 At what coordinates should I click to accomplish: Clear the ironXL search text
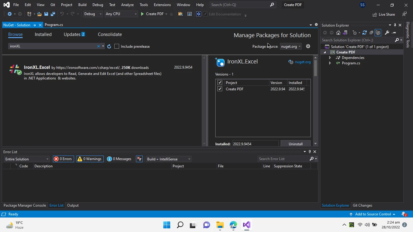point(98,46)
